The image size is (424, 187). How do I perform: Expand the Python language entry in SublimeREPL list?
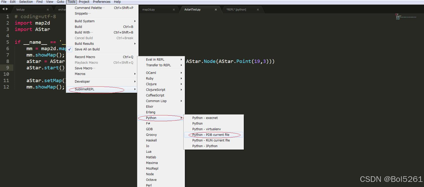[161, 118]
